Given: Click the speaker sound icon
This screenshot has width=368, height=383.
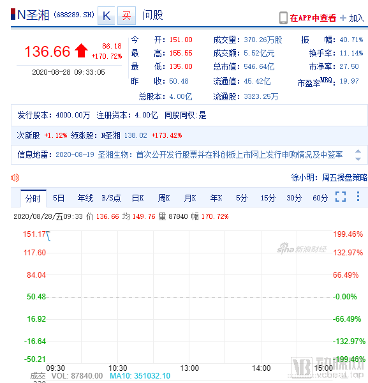Looking at the screenshot, I should pos(15,177).
